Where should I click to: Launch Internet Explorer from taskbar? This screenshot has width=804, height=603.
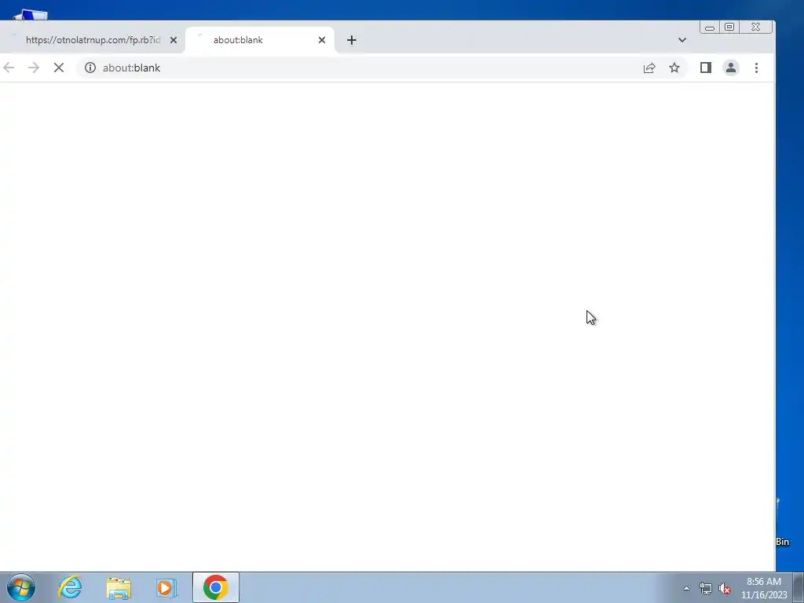[x=70, y=587]
